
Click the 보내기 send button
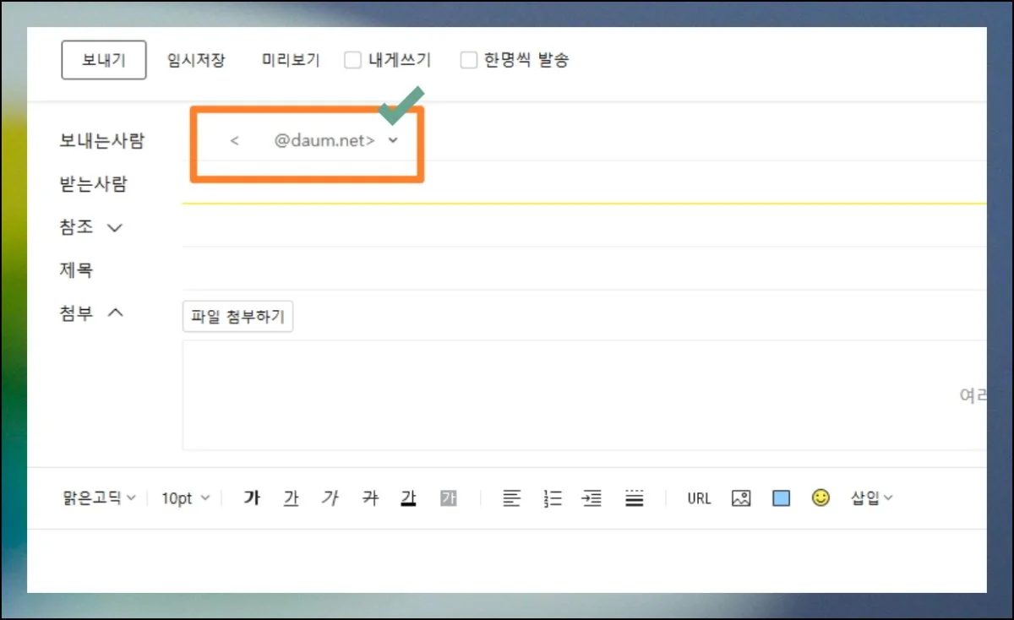(103, 60)
